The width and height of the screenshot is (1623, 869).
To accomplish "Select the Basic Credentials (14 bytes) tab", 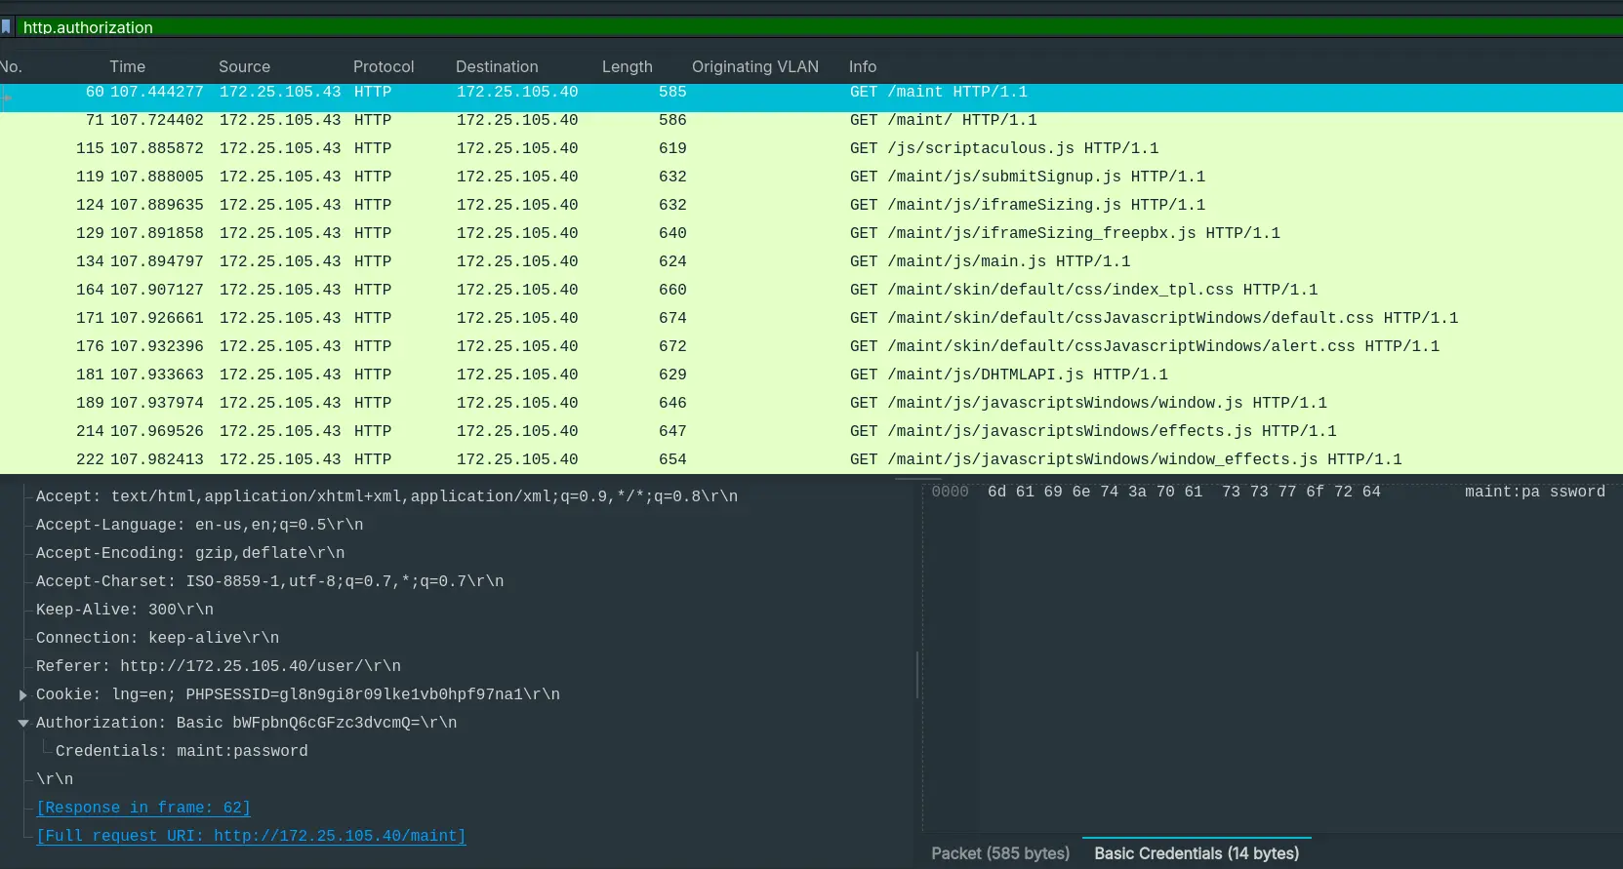I will pos(1197,853).
